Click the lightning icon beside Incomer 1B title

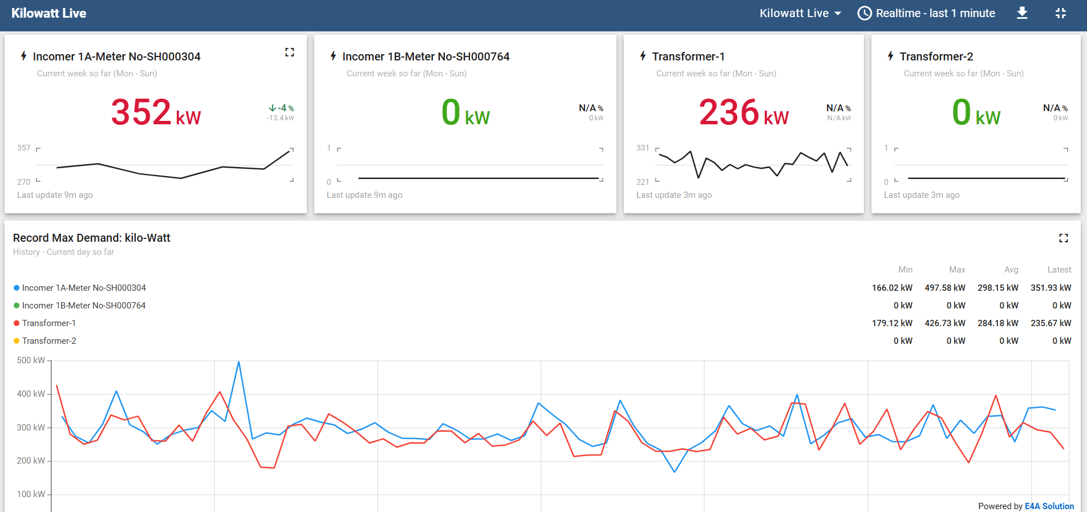(333, 56)
